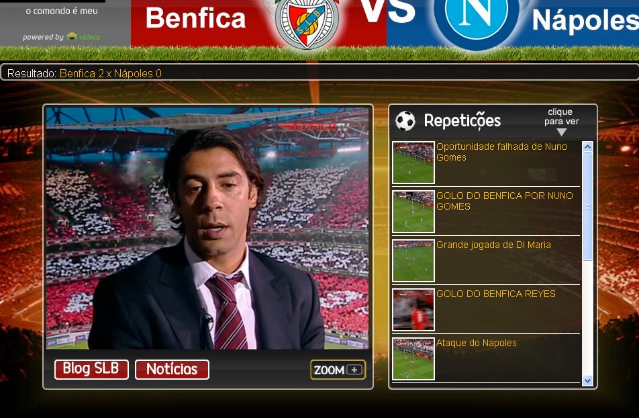This screenshot has height=418, width=639.
Task: Open the Blog SLB button
Action: click(x=91, y=369)
